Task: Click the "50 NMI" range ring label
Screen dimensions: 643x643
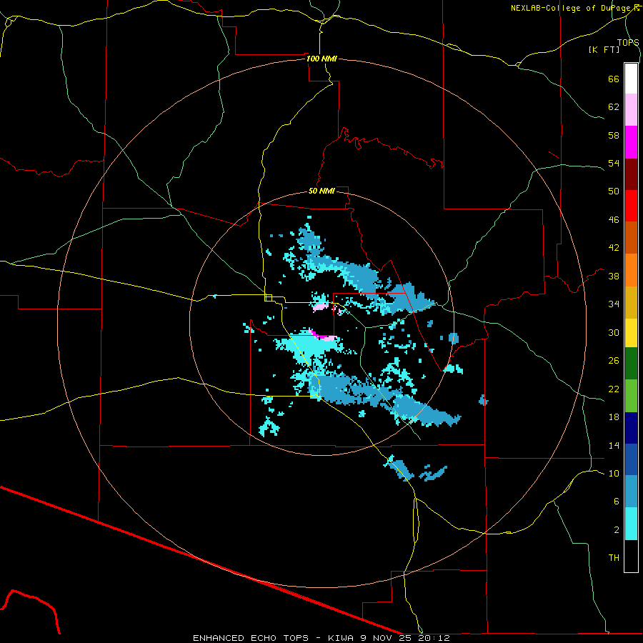Action: [x=322, y=191]
